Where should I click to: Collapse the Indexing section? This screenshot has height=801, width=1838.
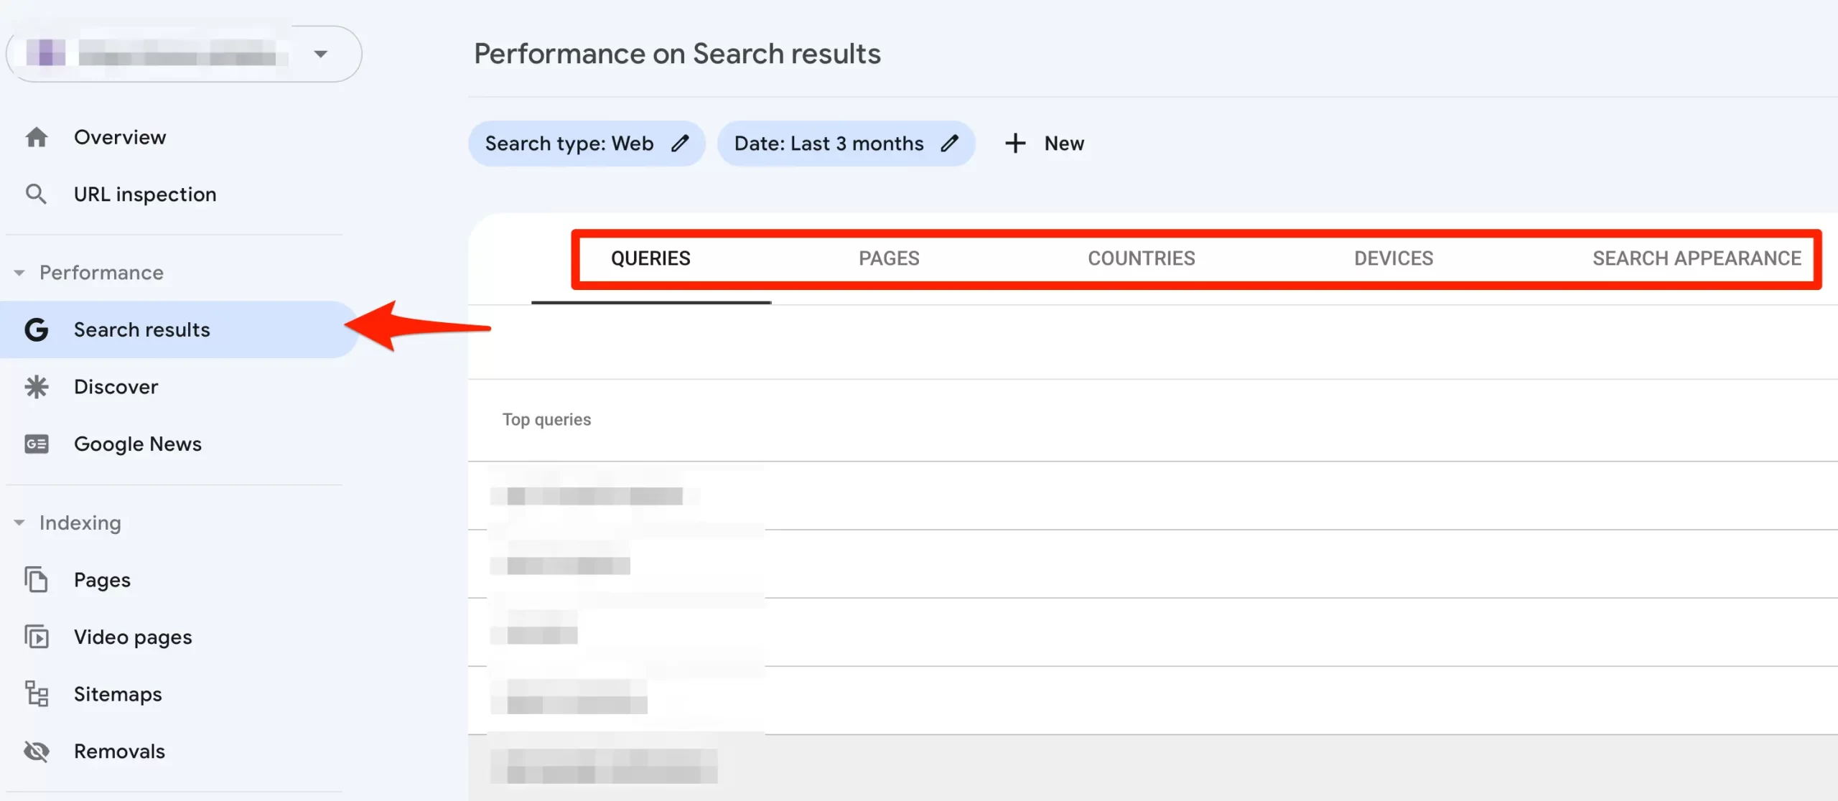click(x=19, y=523)
